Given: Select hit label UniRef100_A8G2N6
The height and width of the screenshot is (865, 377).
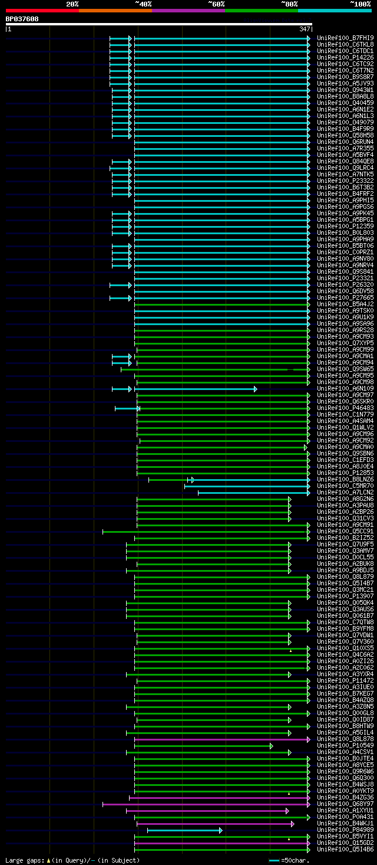Looking at the screenshot, I should pyautogui.click(x=345, y=499).
